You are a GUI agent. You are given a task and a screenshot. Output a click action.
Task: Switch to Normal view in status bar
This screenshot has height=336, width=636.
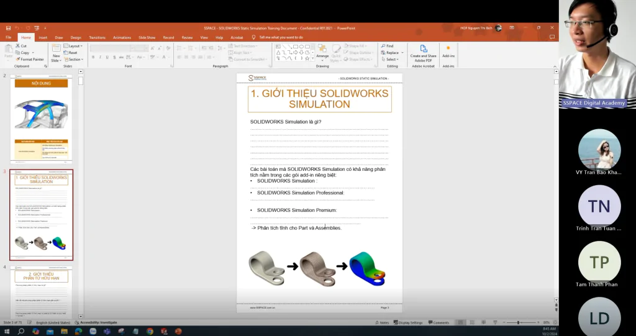(x=460, y=322)
